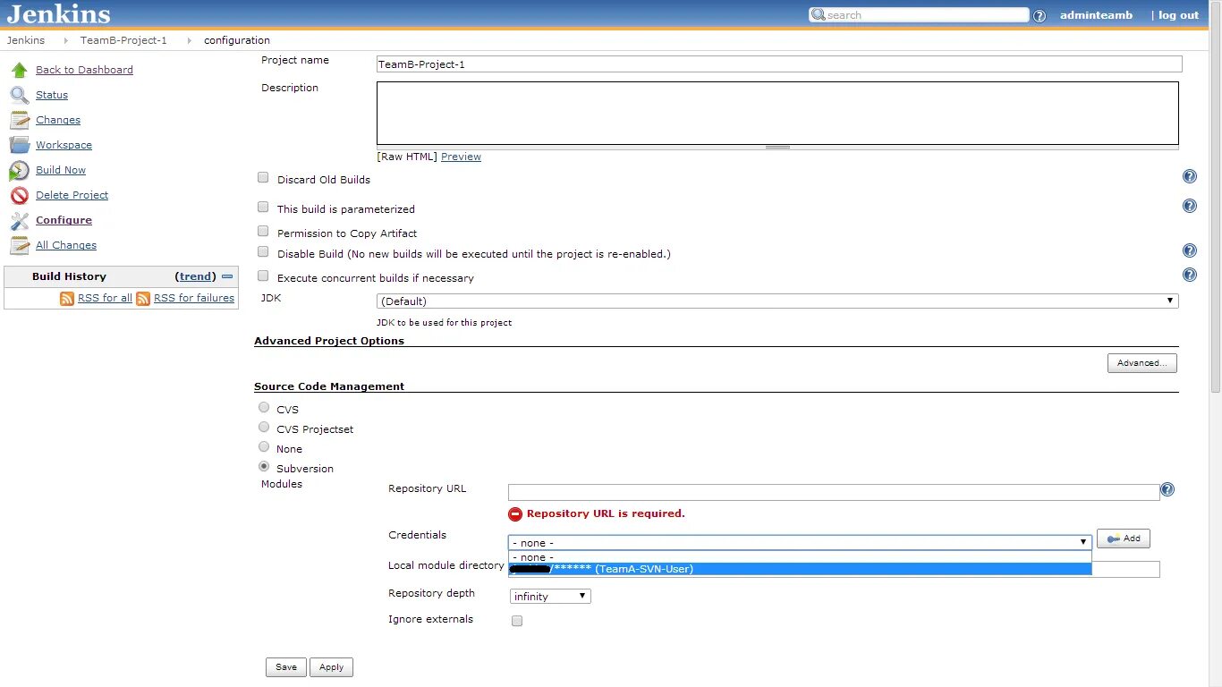Click search help icon in header
Viewport: 1222px width, 687px height.
(x=1040, y=16)
